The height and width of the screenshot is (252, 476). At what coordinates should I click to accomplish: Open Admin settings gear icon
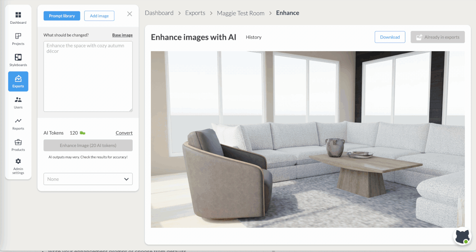pyautogui.click(x=18, y=166)
